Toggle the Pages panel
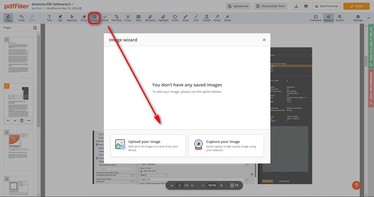The height and width of the screenshot is (197, 374). pos(8,18)
